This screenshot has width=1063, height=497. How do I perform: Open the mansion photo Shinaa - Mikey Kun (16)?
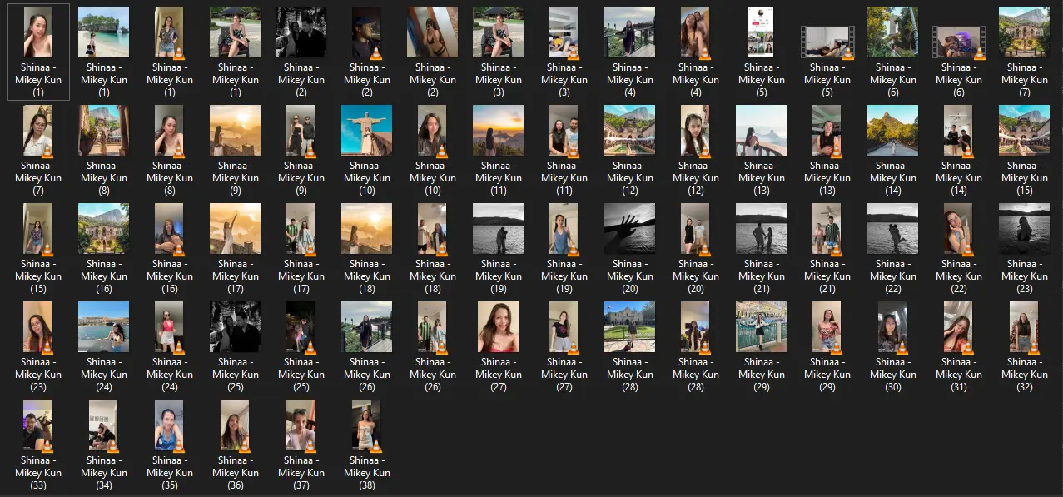[x=103, y=229]
